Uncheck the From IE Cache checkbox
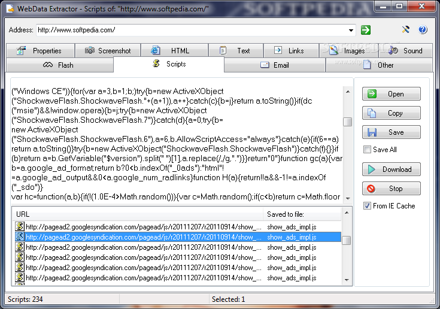The width and height of the screenshot is (440, 309). [x=367, y=206]
